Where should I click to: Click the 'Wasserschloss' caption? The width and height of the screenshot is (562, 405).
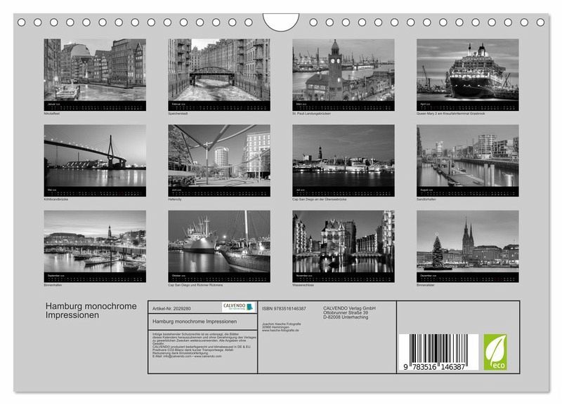pos(303,285)
